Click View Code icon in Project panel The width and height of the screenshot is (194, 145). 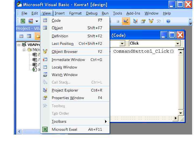pos(21,36)
